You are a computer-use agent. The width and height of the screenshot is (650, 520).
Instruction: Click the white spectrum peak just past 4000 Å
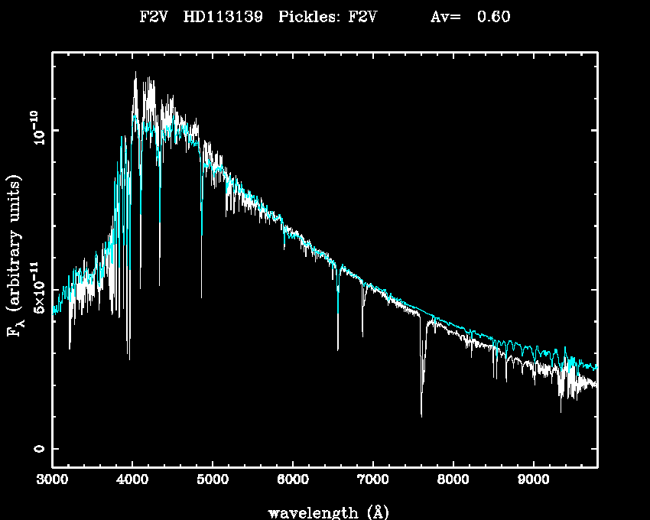tap(136, 73)
